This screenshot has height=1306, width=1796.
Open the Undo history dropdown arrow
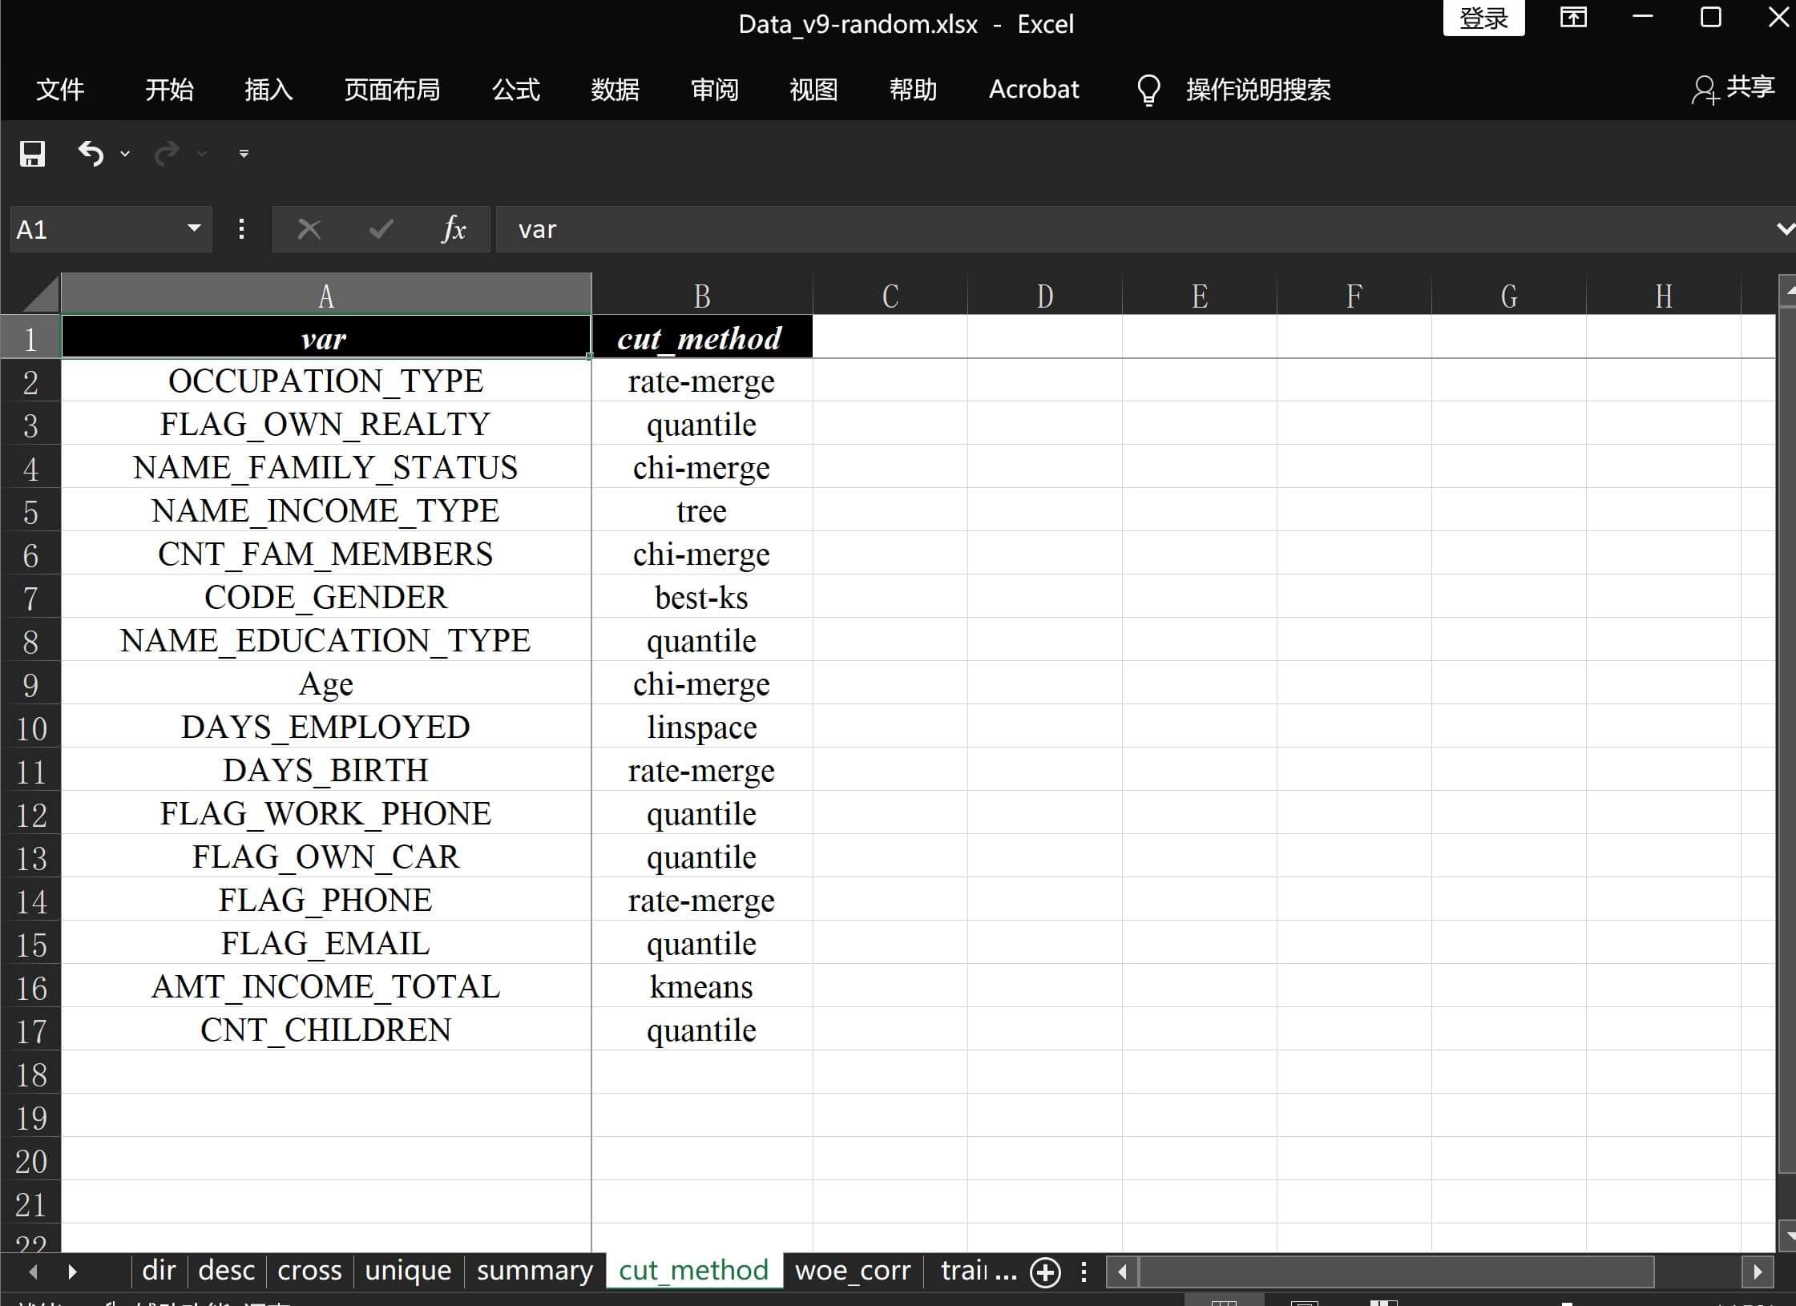[125, 153]
